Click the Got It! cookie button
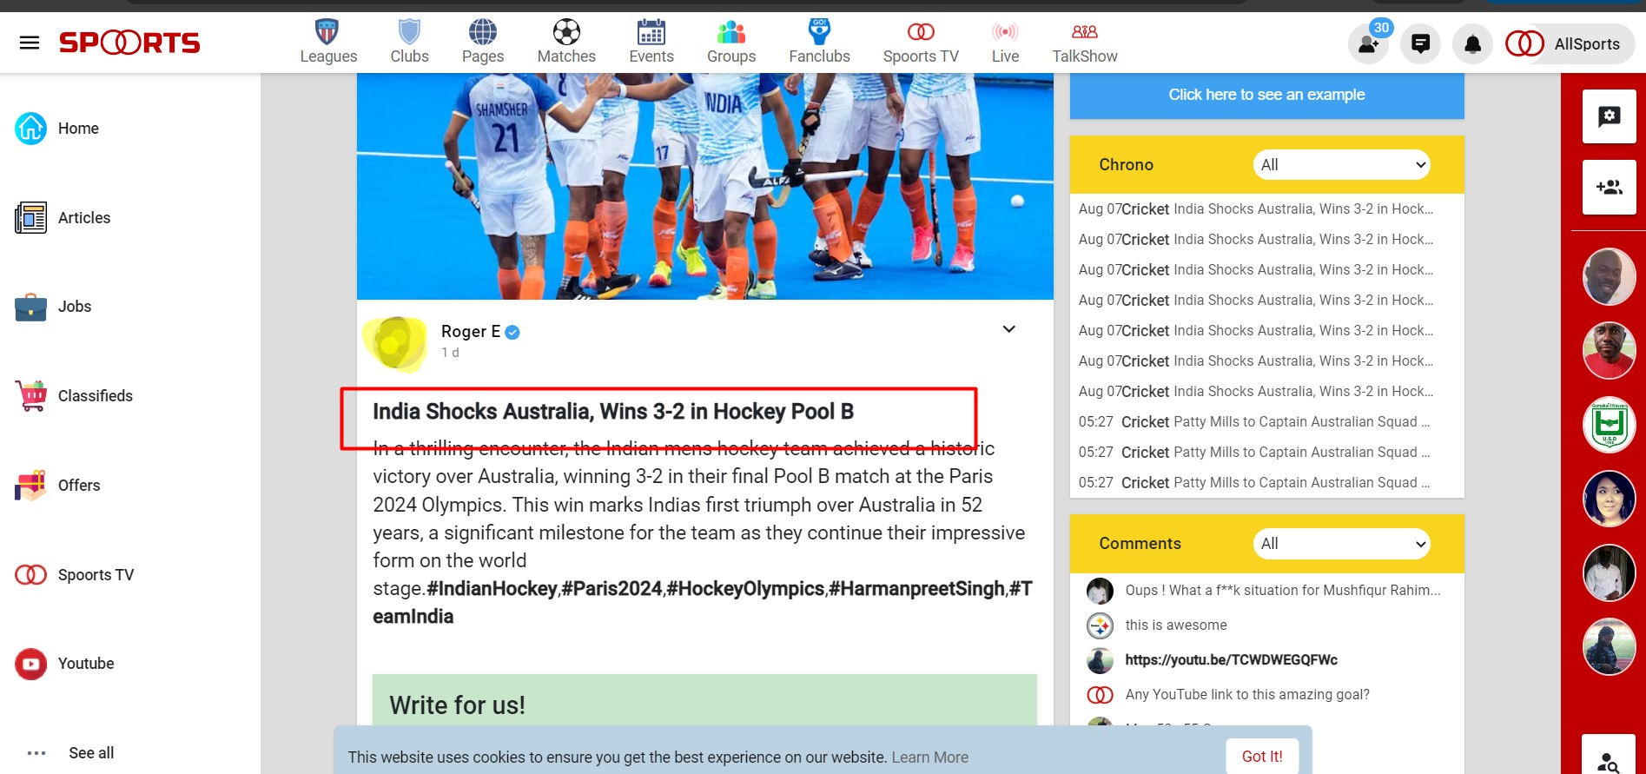The image size is (1646, 774). point(1262,757)
